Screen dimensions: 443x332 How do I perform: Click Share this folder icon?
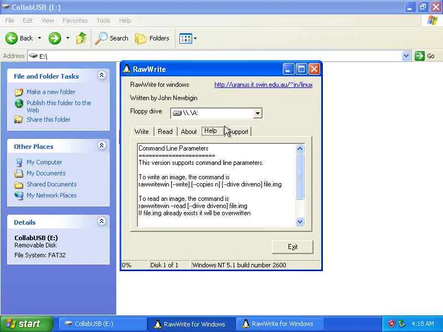(19, 120)
